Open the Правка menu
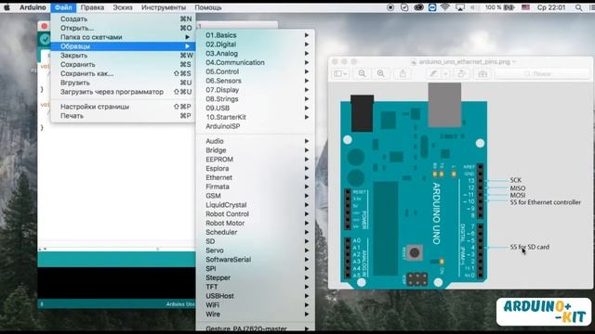The width and height of the screenshot is (595, 334). 92,7
